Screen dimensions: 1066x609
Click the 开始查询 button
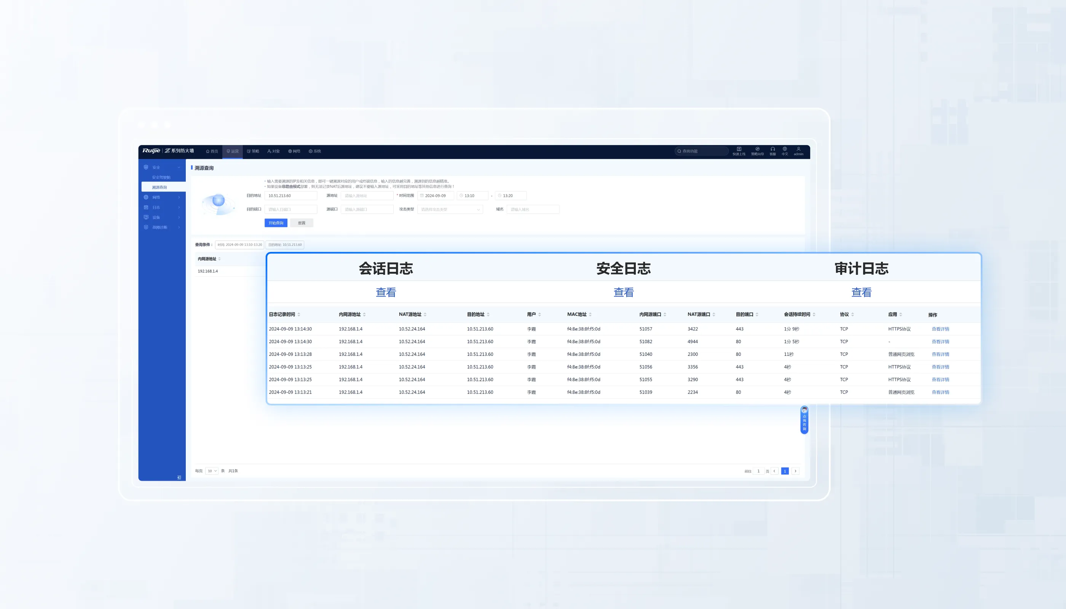pyautogui.click(x=276, y=223)
